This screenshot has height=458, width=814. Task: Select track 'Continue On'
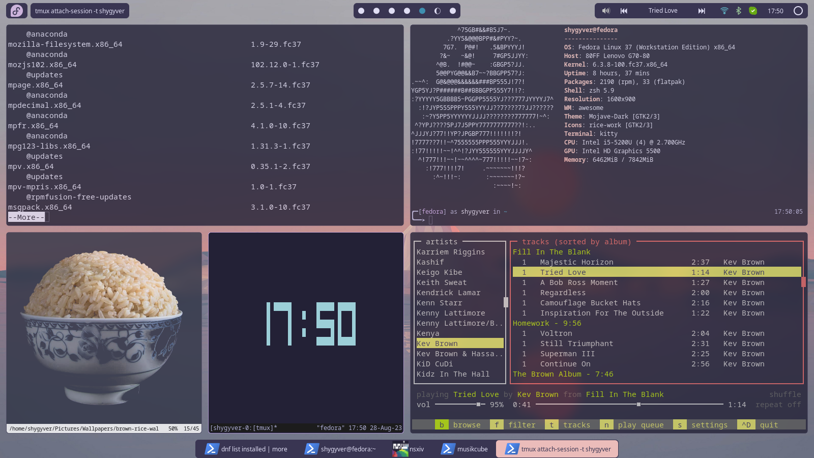(x=657, y=364)
